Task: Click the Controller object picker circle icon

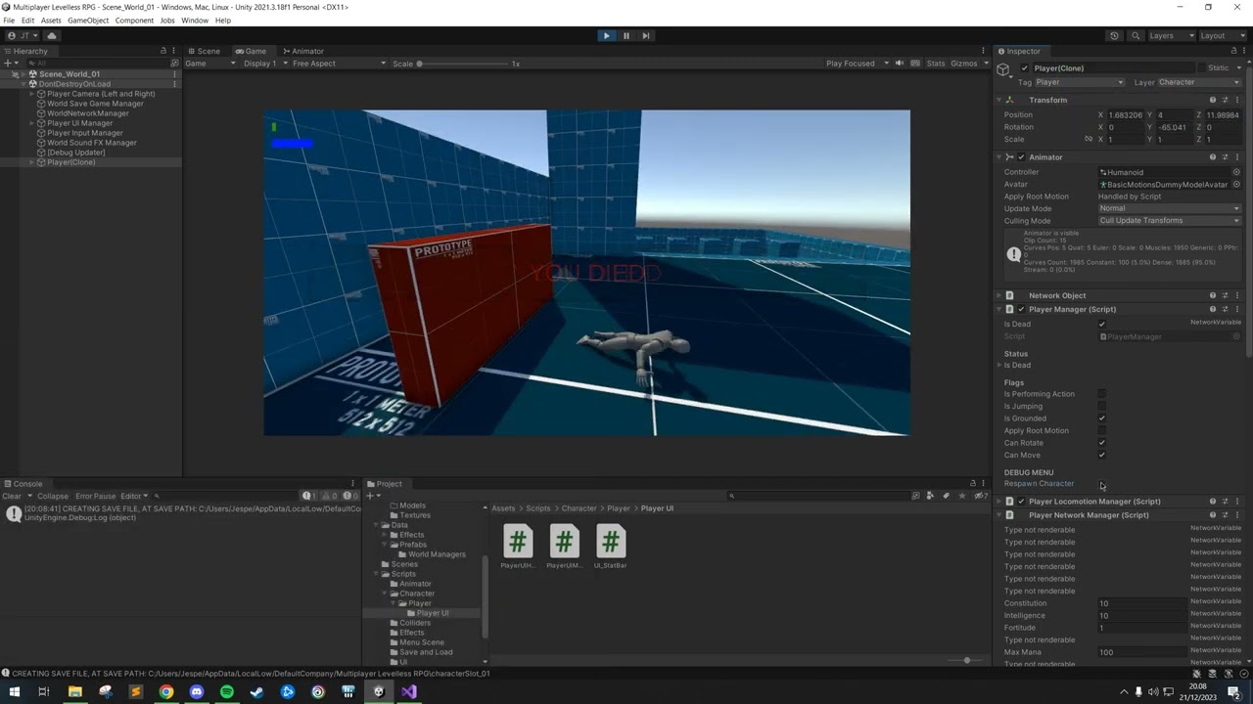Action: (x=1236, y=172)
